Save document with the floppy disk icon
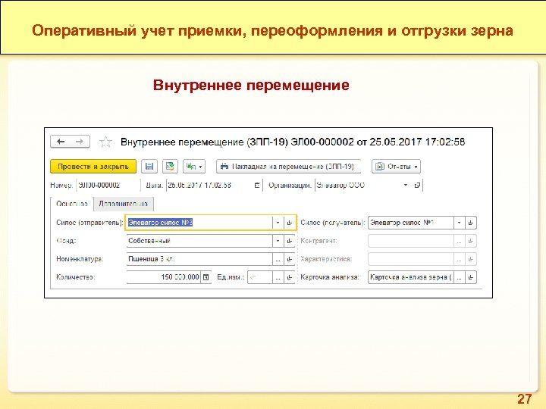 pos(149,167)
